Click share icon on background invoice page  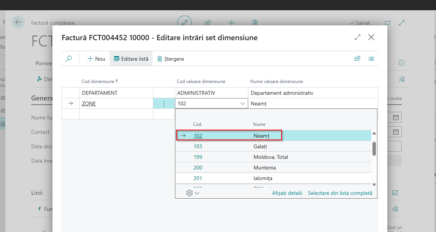[x=208, y=22]
